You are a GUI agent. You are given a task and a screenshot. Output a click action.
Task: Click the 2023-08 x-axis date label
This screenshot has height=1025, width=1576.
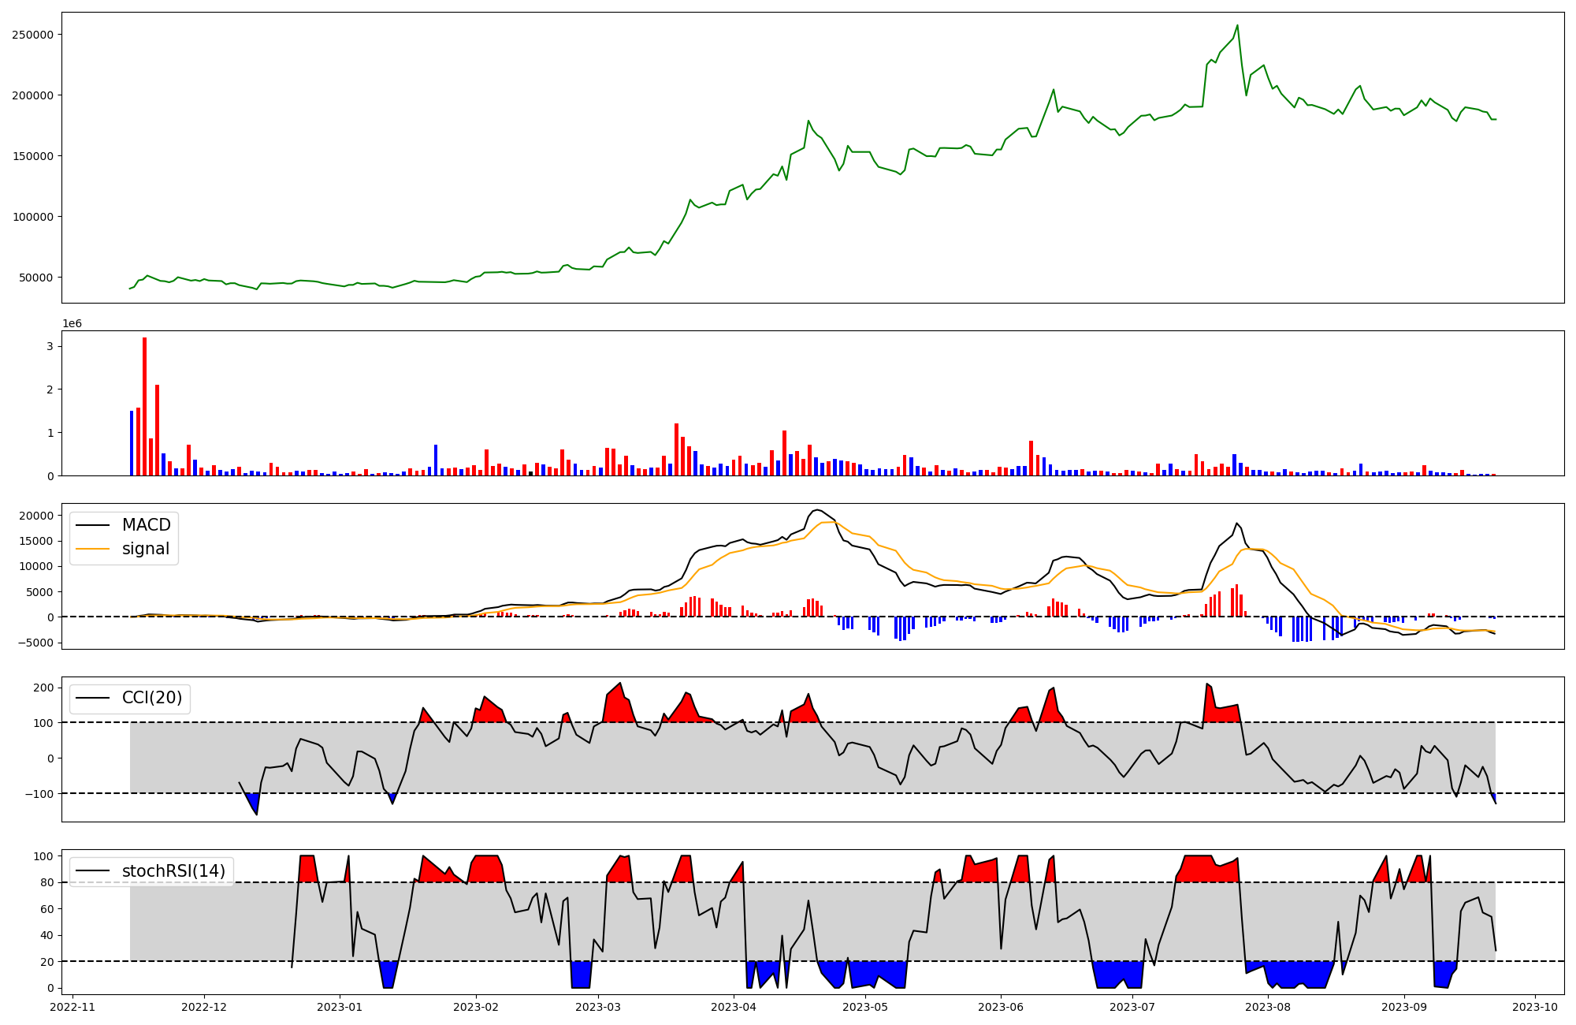(x=1268, y=1007)
